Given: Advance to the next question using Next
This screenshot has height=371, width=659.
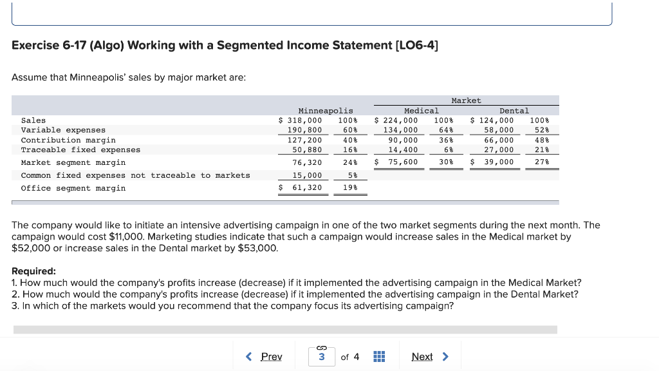Looking at the screenshot, I should coord(422,356).
